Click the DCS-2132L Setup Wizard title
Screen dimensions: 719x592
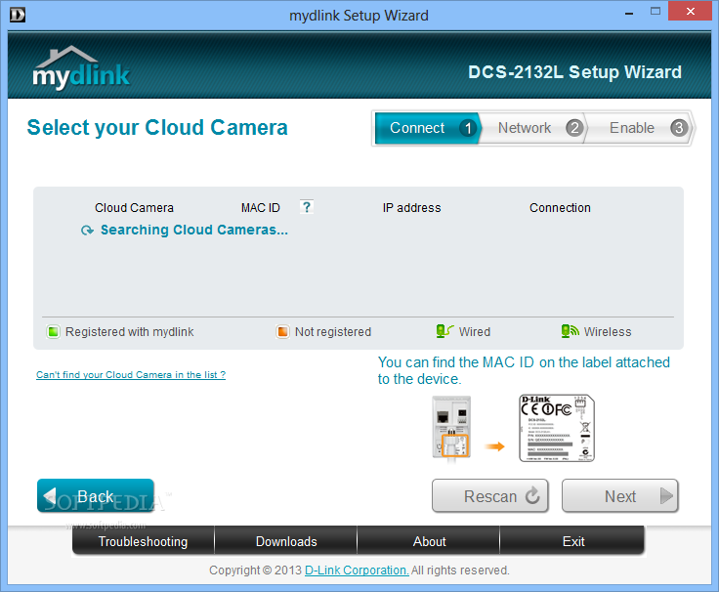574,72
